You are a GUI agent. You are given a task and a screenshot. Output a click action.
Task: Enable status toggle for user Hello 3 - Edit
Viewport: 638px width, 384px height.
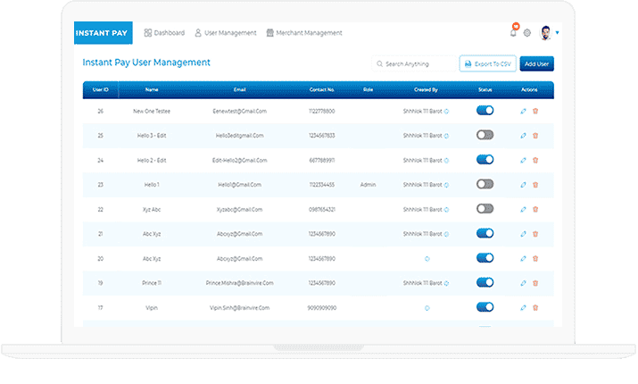pyautogui.click(x=485, y=135)
